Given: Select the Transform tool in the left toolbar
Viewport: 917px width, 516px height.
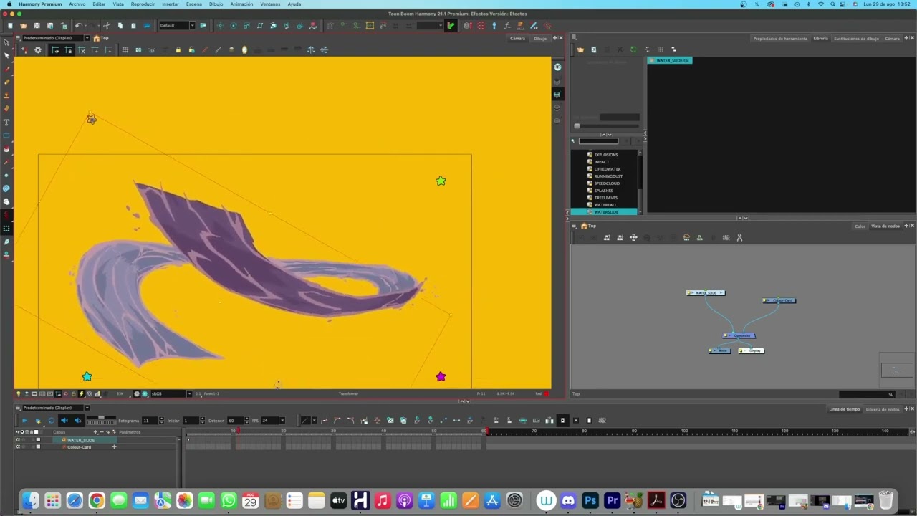Looking at the screenshot, I should tap(6, 228).
